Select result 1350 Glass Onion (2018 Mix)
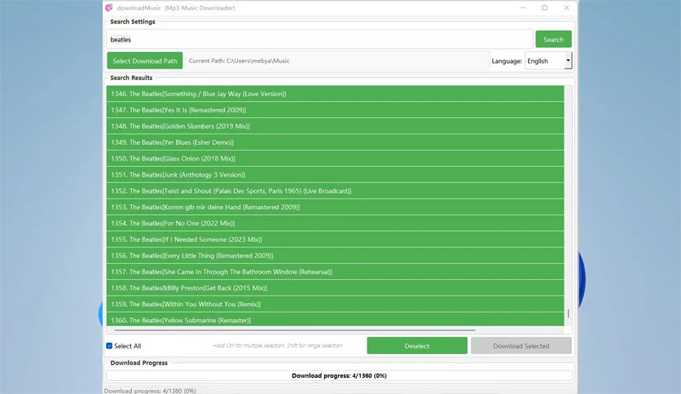This screenshot has width=681, height=394. tap(336, 159)
